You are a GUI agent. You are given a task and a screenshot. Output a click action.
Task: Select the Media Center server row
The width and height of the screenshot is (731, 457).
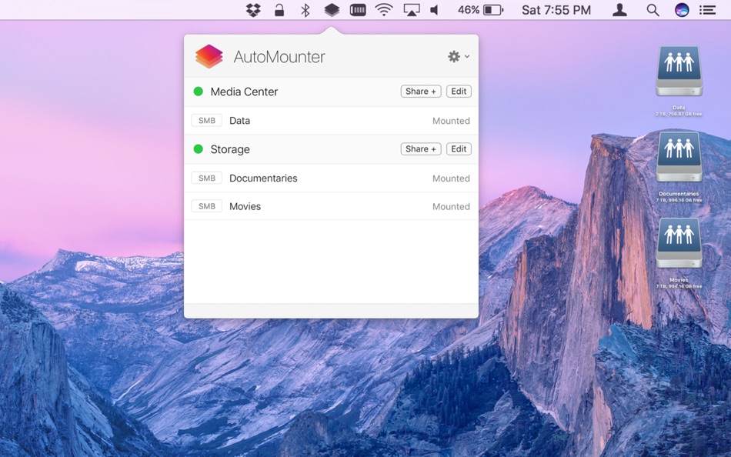coord(331,92)
